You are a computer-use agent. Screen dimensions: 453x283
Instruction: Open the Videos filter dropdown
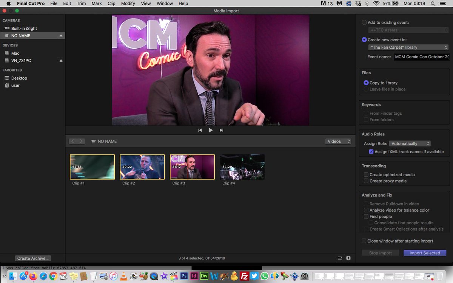point(338,141)
